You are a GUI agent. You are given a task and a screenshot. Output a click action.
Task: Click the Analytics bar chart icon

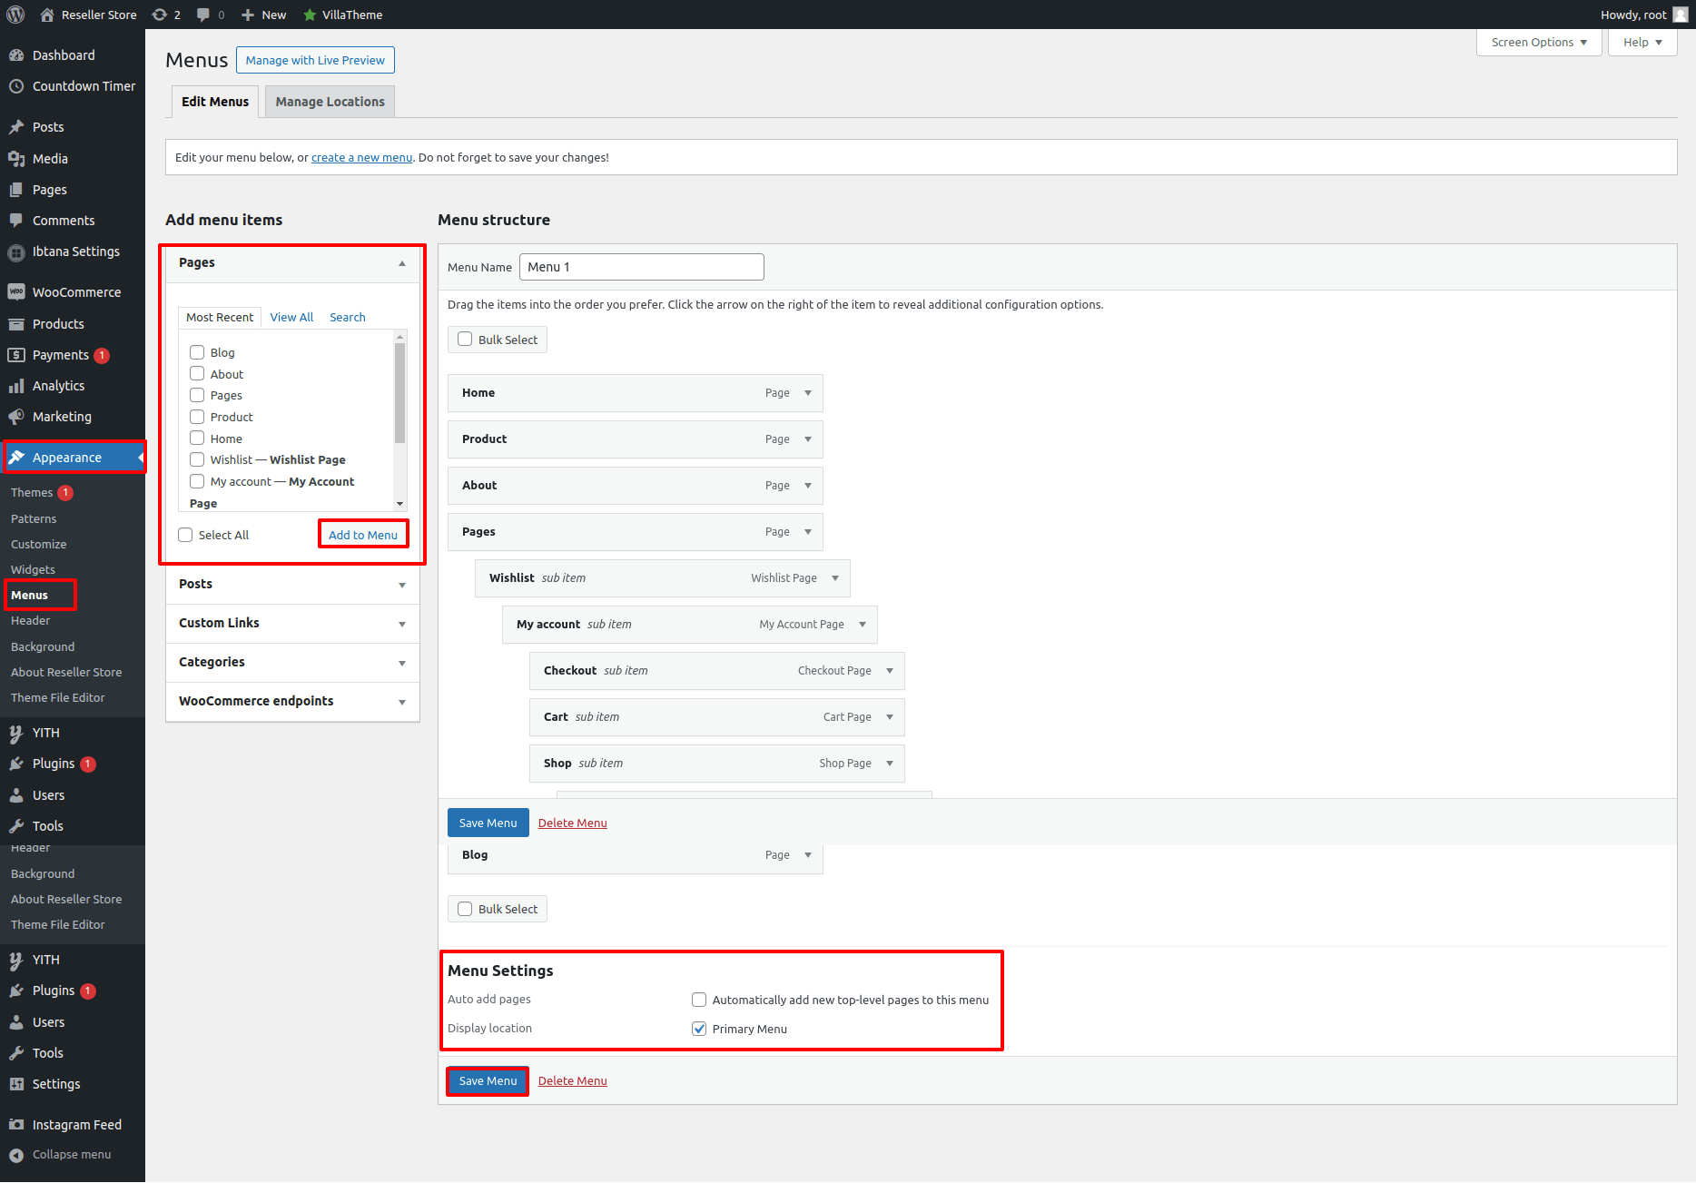tap(16, 386)
